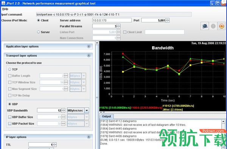The width and height of the screenshot is (227, 149).
Task: Click output line [1912] Sent 4112 datagrams
Action: pos(118,121)
